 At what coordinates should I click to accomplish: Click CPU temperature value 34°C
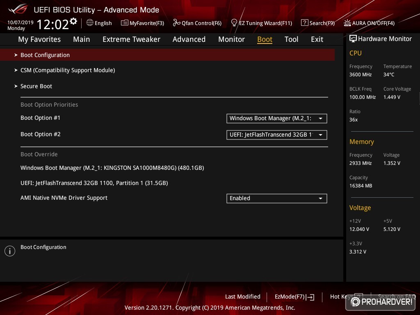pyautogui.click(x=389, y=75)
